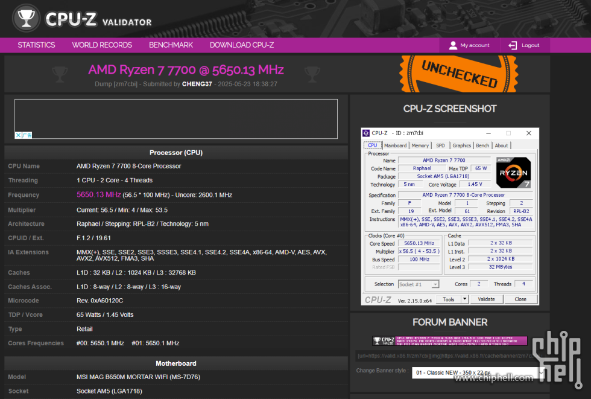Open DOWNLOAD CPU-Z page
Screen dimensions: 591x399
tap(242, 45)
